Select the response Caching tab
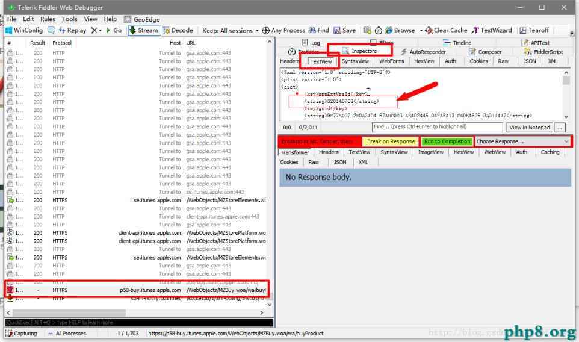 [550, 152]
